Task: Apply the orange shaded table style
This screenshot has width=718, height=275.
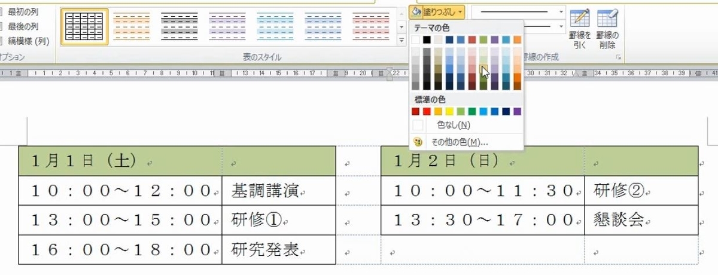Action: point(132,27)
